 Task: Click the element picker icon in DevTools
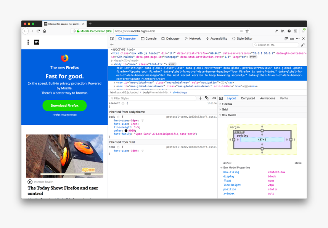coord(112,38)
